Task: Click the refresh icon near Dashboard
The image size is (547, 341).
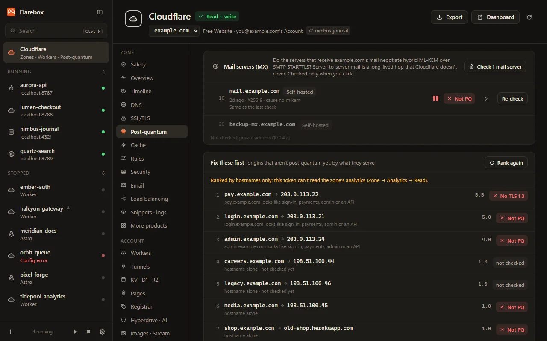Action: [x=529, y=17]
